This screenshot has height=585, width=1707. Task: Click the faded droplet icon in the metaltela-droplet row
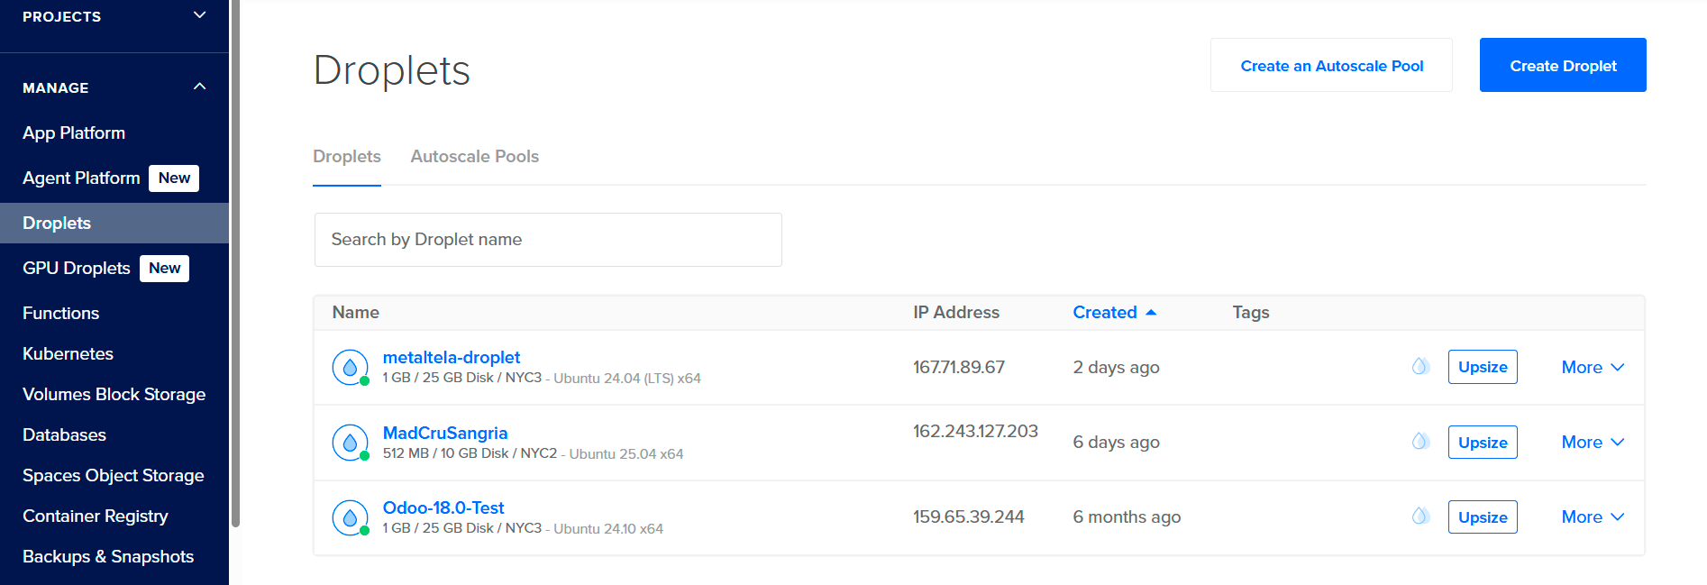[x=1420, y=366]
